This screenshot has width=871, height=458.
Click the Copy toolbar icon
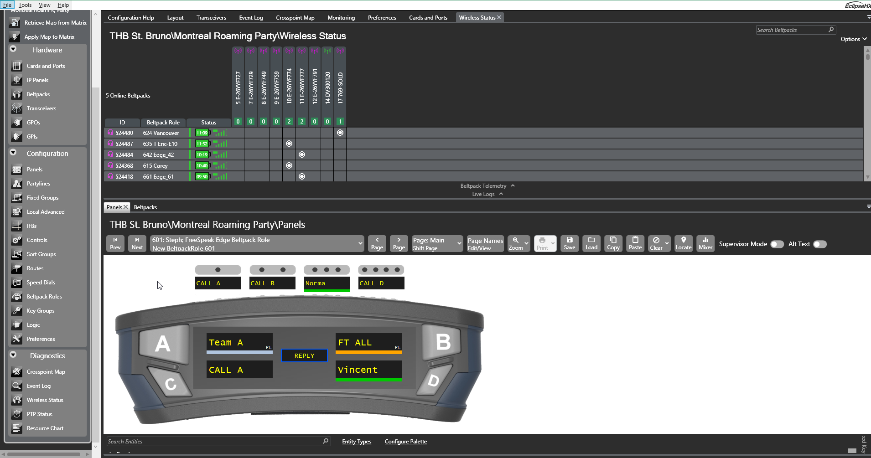(613, 243)
